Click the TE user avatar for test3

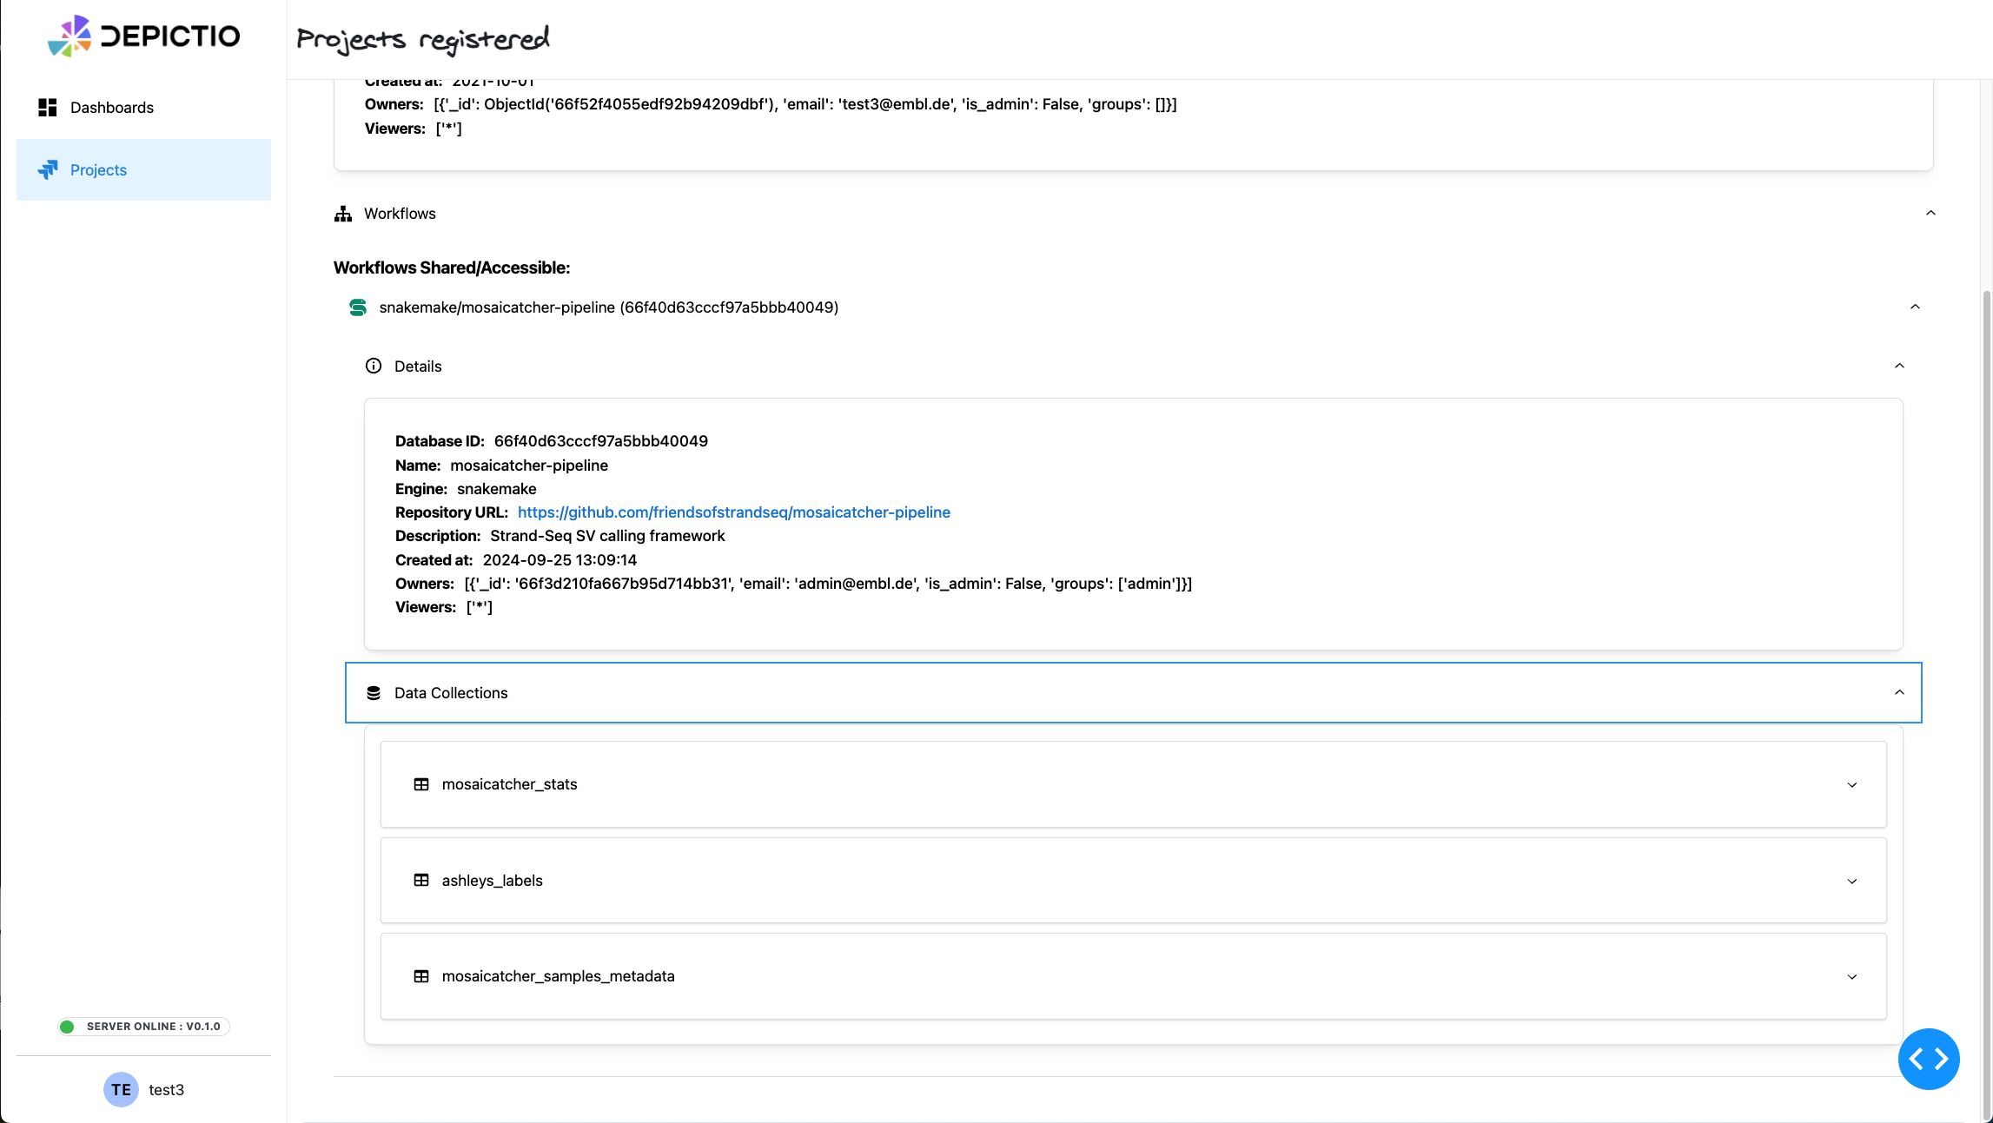point(120,1090)
